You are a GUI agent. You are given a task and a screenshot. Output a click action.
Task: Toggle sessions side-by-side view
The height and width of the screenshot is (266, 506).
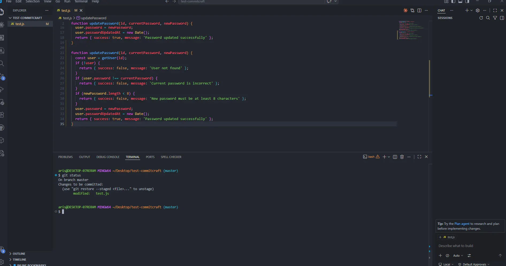pyautogui.click(x=502, y=18)
